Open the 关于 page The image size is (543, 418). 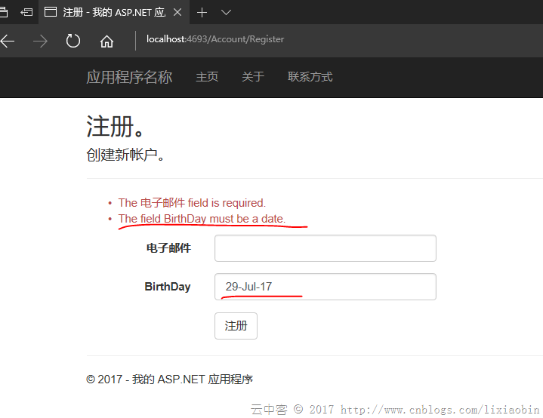pos(253,77)
